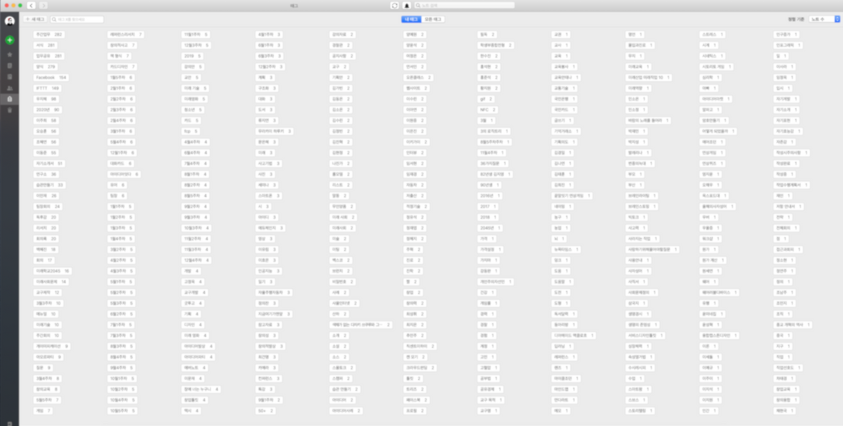The image size is (843, 426).
Task: Open the 6월3주차 3 tag
Action: click(x=269, y=56)
